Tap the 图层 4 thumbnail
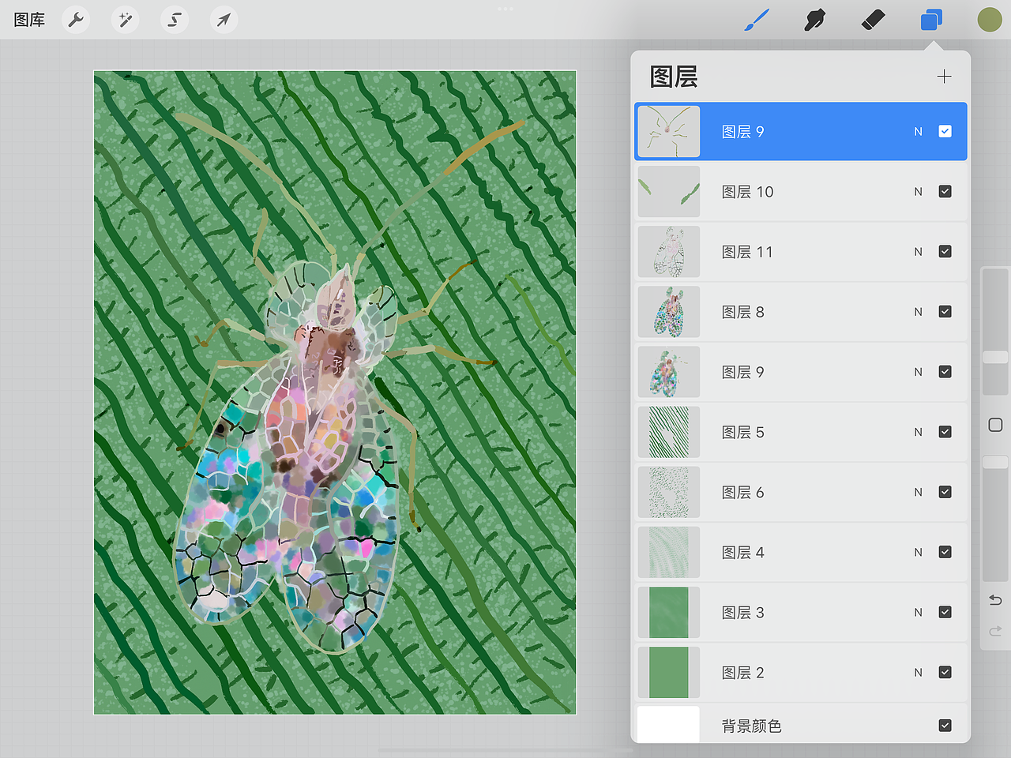Screen dimensions: 1011x758 [669, 552]
